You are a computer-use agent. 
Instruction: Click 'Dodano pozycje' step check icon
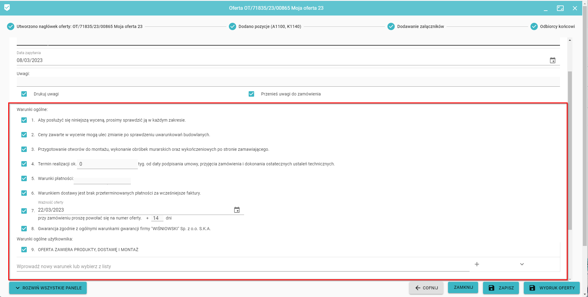(233, 26)
